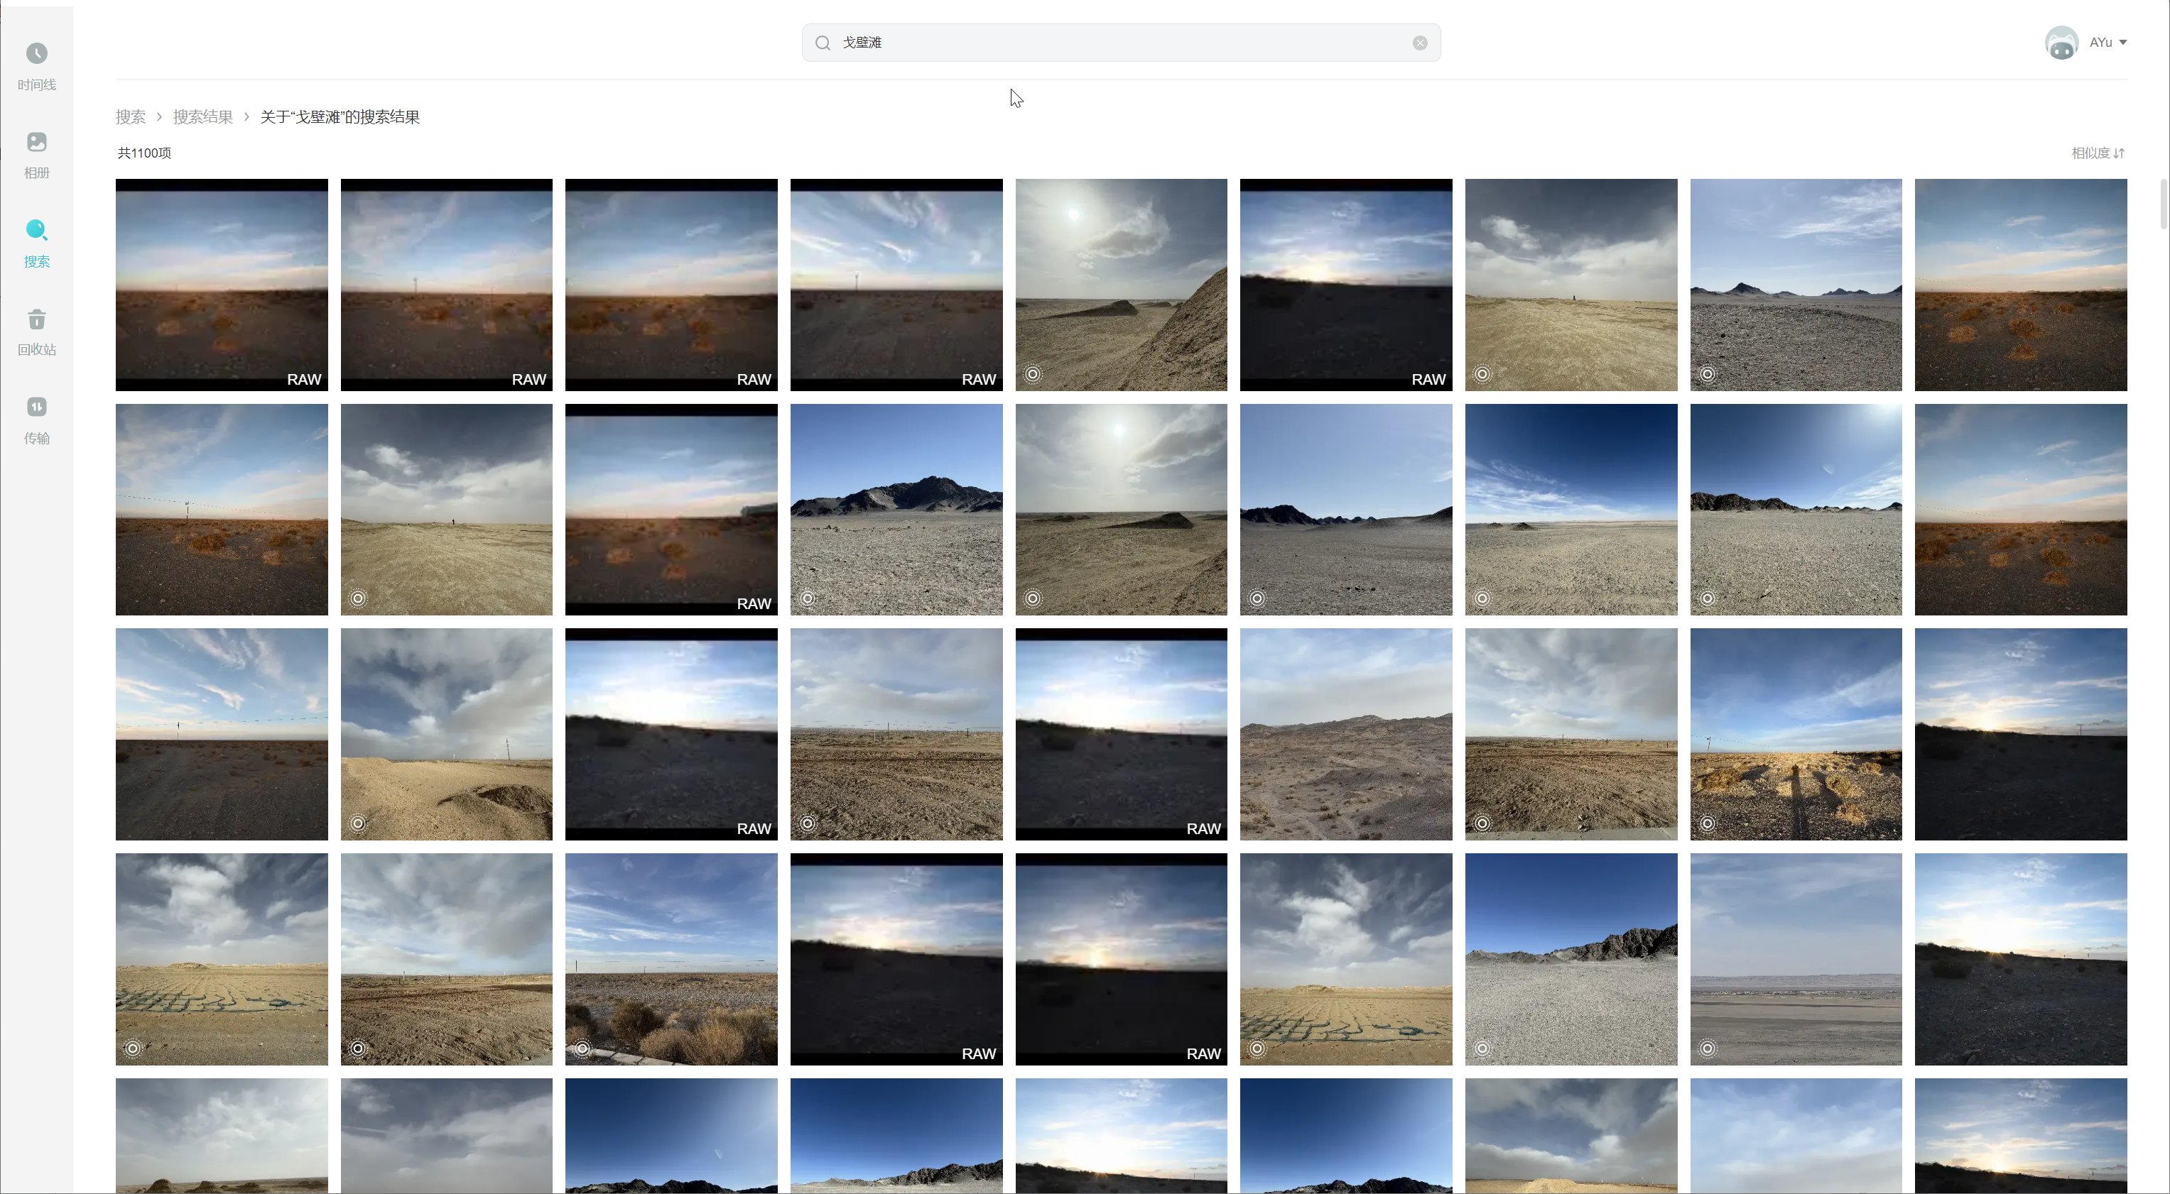Click live-photo icon on fourth-row bushes photo
The height and width of the screenshot is (1194, 2170).
(x=583, y=1048)
